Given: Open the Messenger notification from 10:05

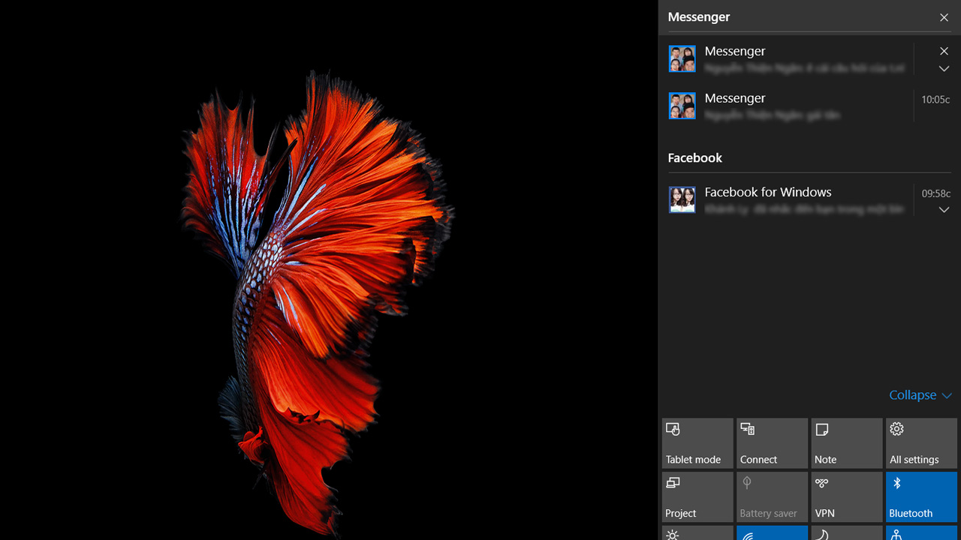Looking at the screenshot, I should pos(788,106).
